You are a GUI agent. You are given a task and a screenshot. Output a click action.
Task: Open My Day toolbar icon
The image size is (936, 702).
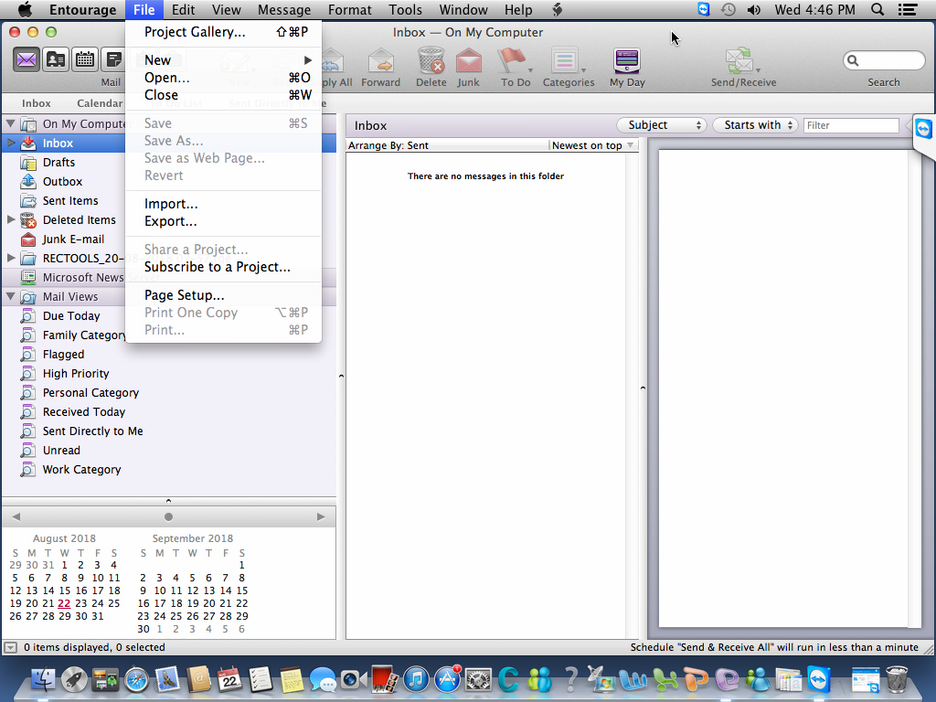click(x=627, y=61)
